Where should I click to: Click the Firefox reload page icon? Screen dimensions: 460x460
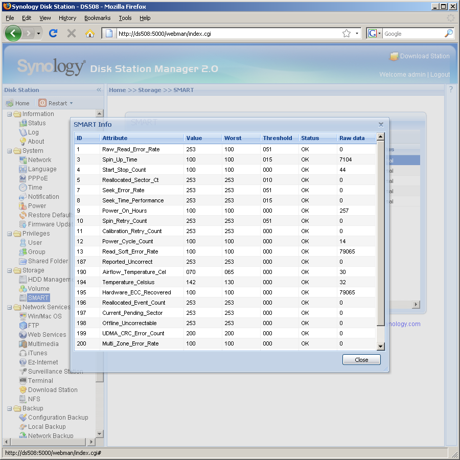pos(53,33)
